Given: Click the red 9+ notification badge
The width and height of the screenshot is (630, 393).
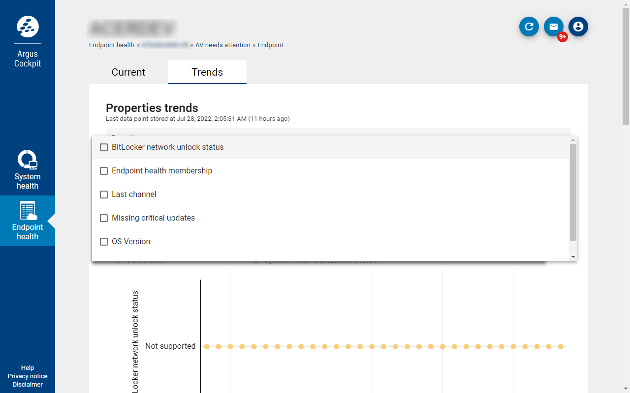Looking at the screenshot, I should coord(563,37).
